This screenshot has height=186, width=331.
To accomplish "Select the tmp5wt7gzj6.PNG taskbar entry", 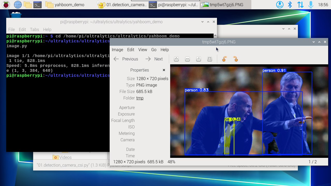I will click(225, 5).
